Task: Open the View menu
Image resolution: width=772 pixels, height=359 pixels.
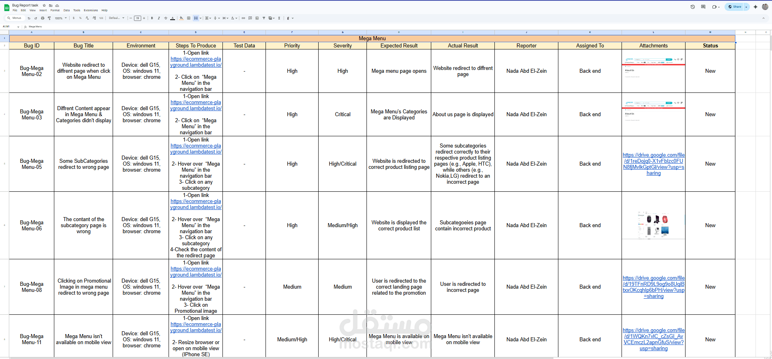Action: (x=33, y=10)
